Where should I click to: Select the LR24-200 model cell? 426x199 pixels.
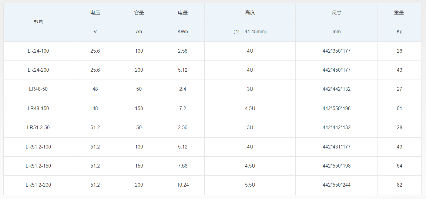click(38, 70)
